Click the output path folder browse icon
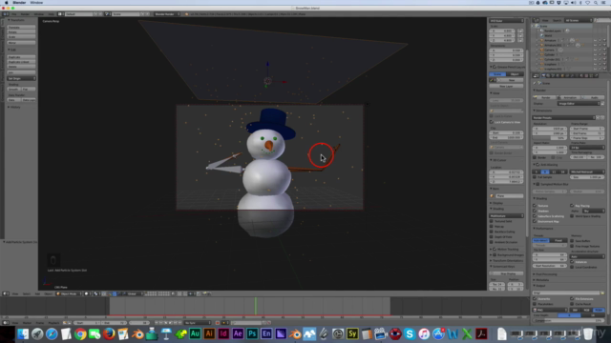 tap(602, 293)
